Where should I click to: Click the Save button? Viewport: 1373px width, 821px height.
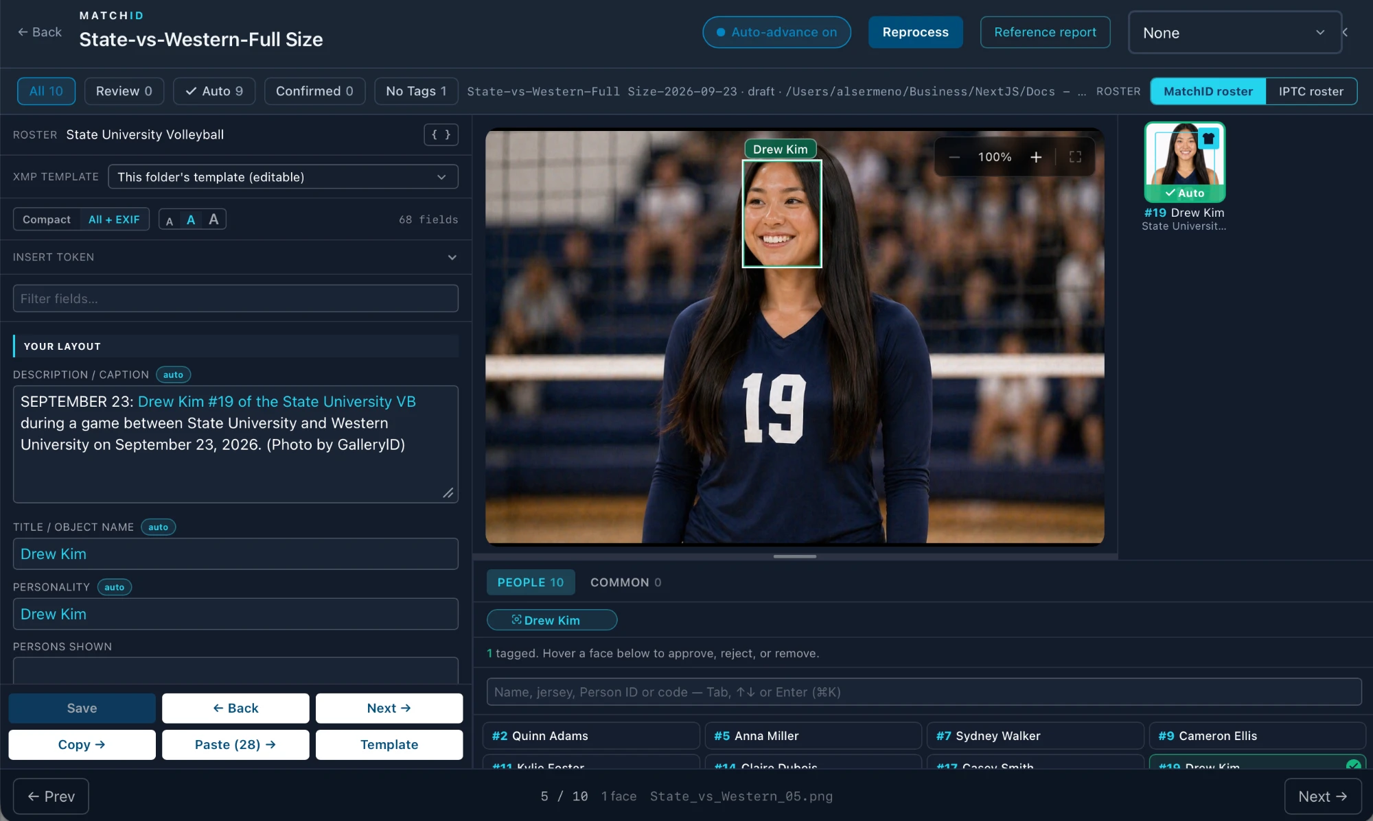(x=82, y=708)
